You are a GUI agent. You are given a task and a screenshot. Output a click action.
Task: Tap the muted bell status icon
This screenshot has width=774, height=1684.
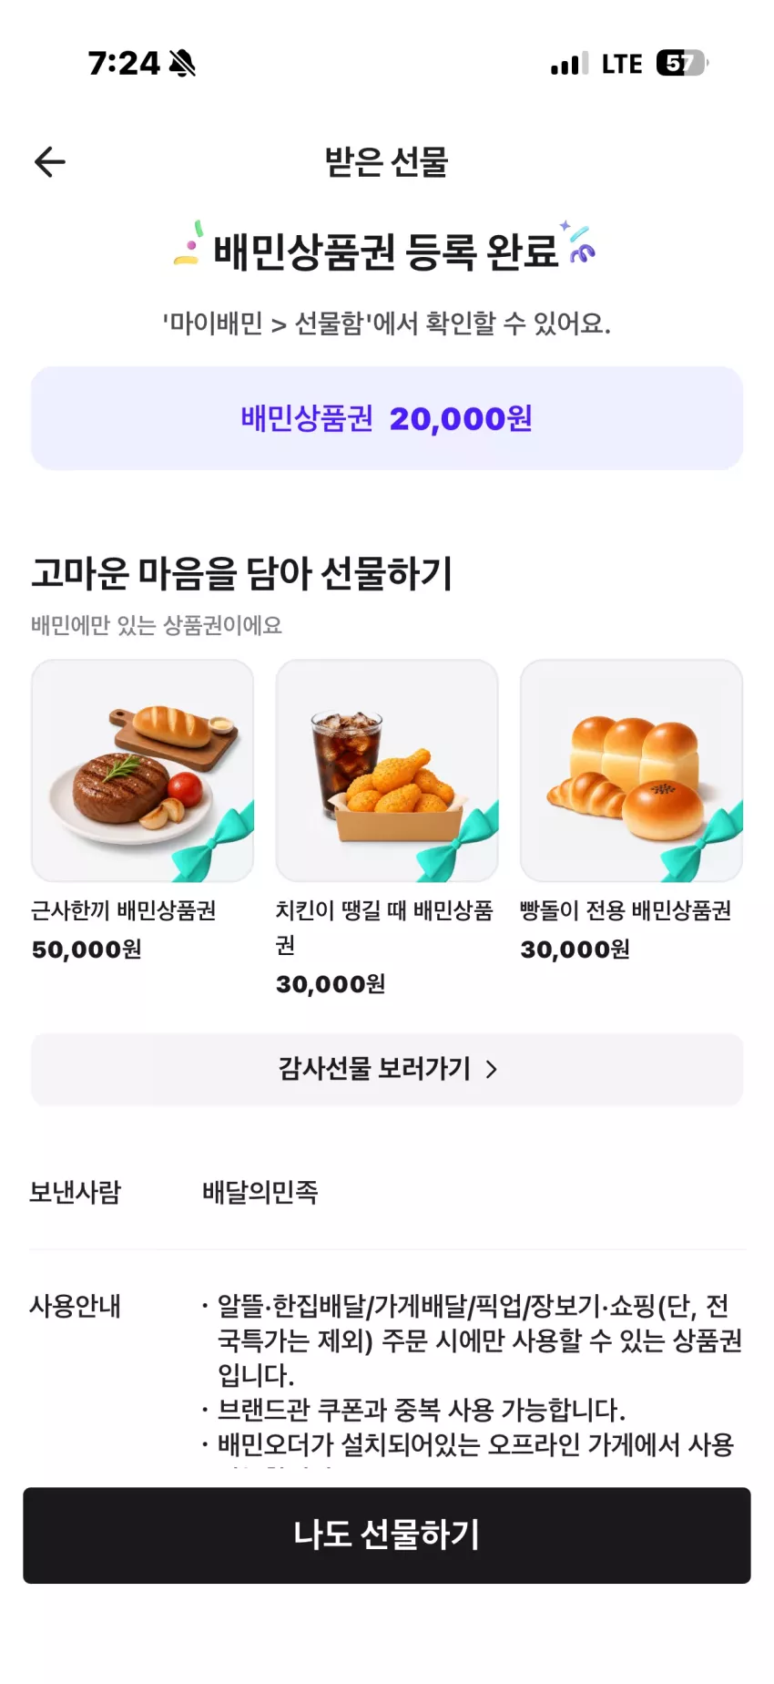click(x=182, y=63)
